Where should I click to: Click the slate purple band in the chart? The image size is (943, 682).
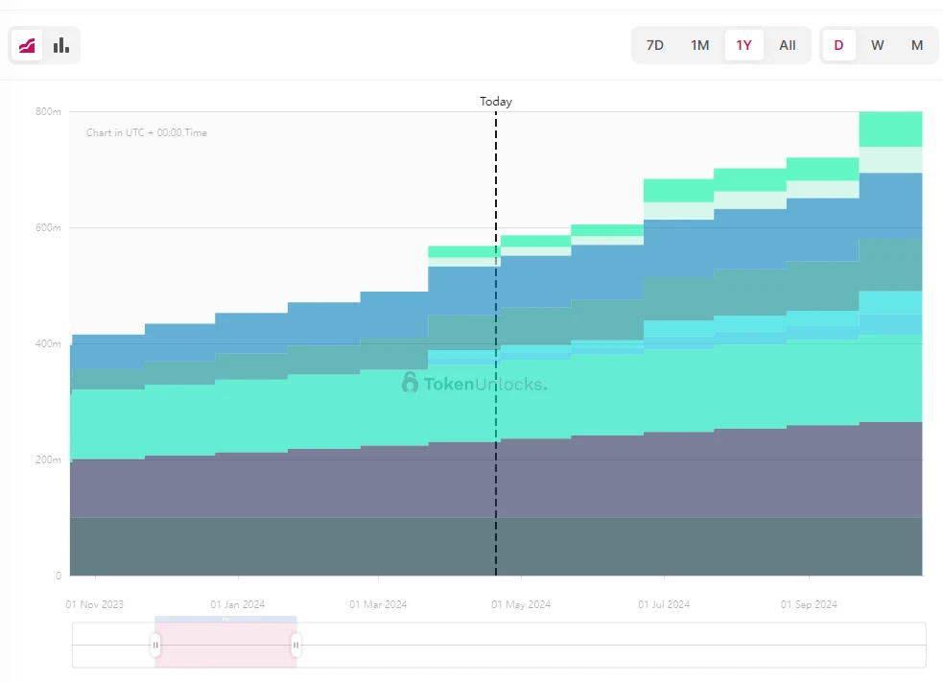click(x=288, y=484)
